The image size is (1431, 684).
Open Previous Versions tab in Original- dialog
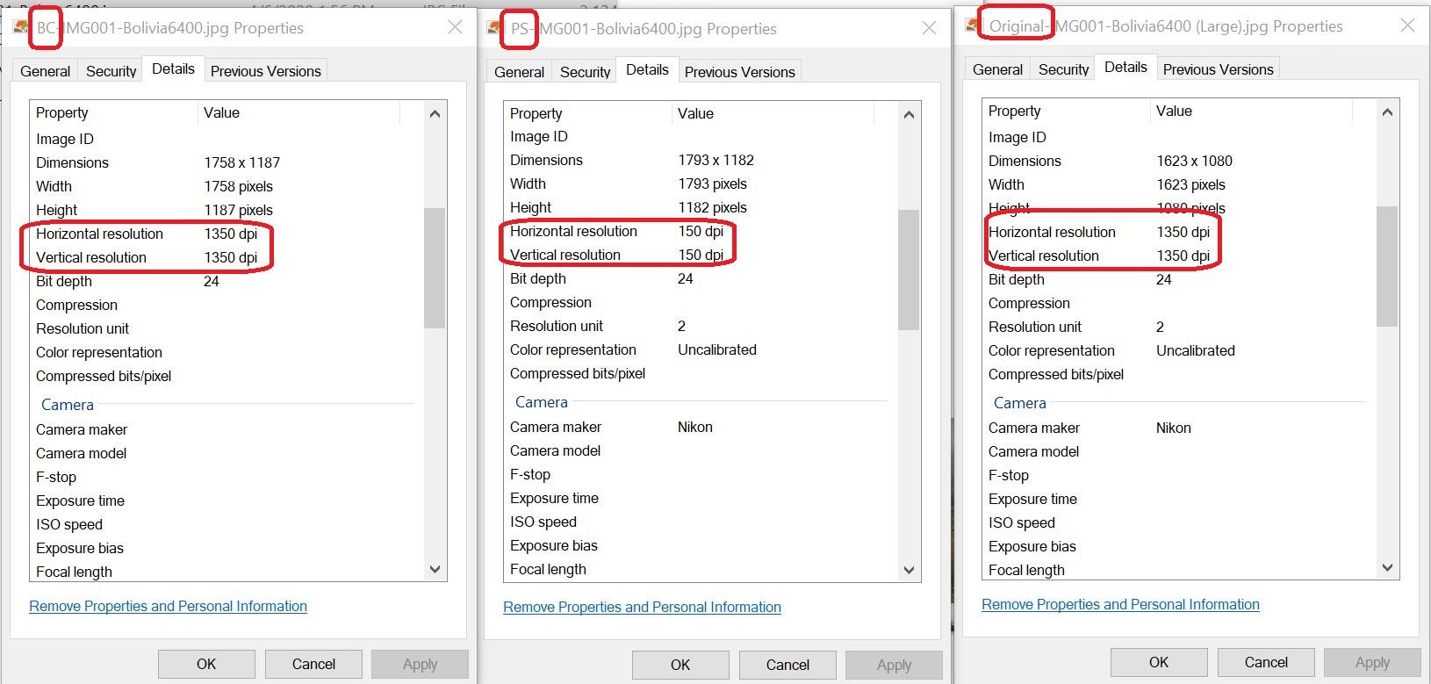point(1218,69)
